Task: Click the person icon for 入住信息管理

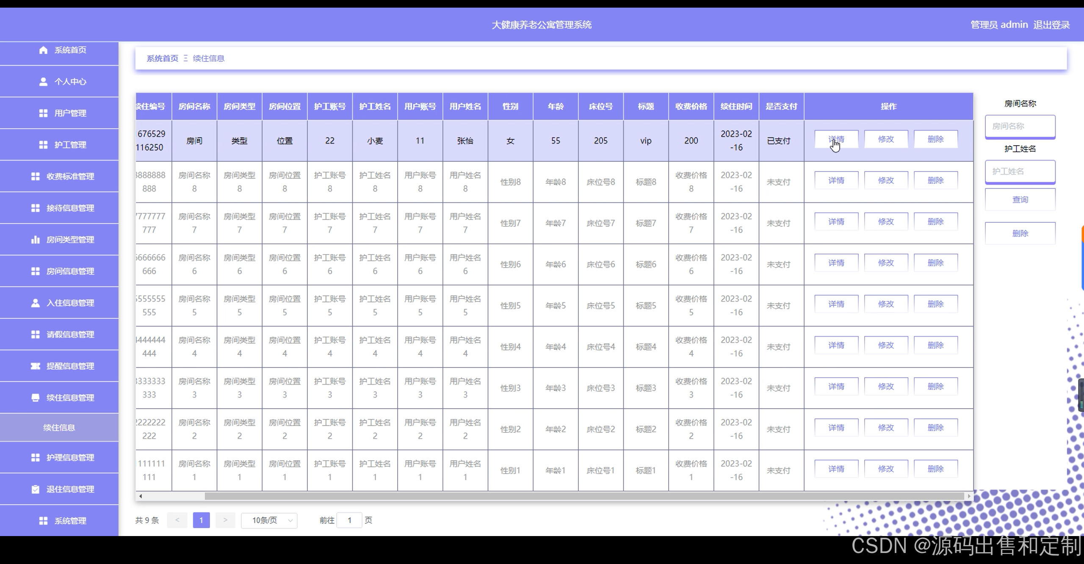Action: pos(36,302)
